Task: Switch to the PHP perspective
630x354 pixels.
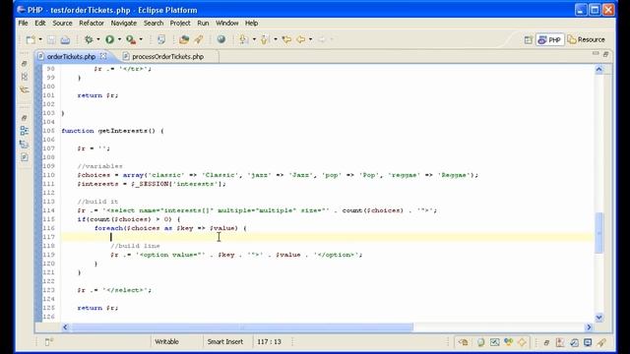Action: pyautogui.click(x=549, y=39)
